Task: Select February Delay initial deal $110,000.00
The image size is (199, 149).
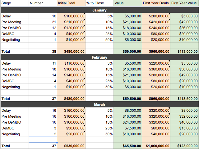Action: (x=71, y=63)
